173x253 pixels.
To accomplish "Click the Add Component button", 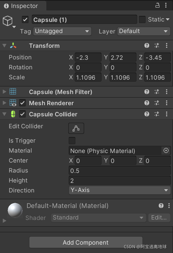I will 86,242.
